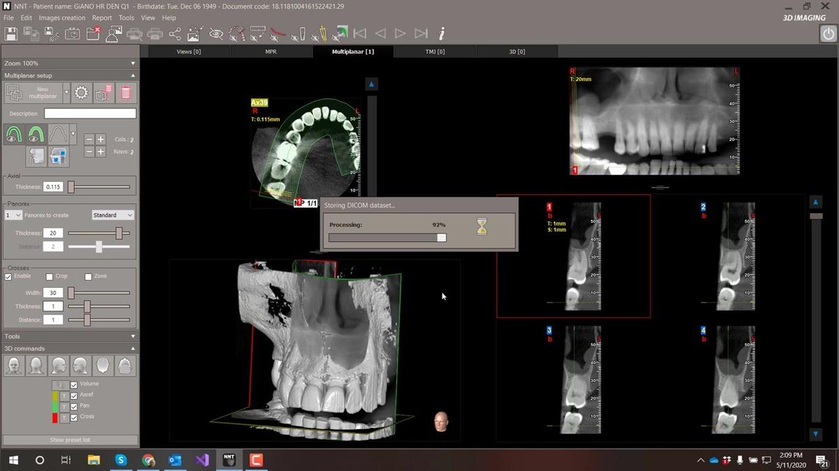Click the first green arch eye icon
839x471 pixels.
(x=14, y=134)
